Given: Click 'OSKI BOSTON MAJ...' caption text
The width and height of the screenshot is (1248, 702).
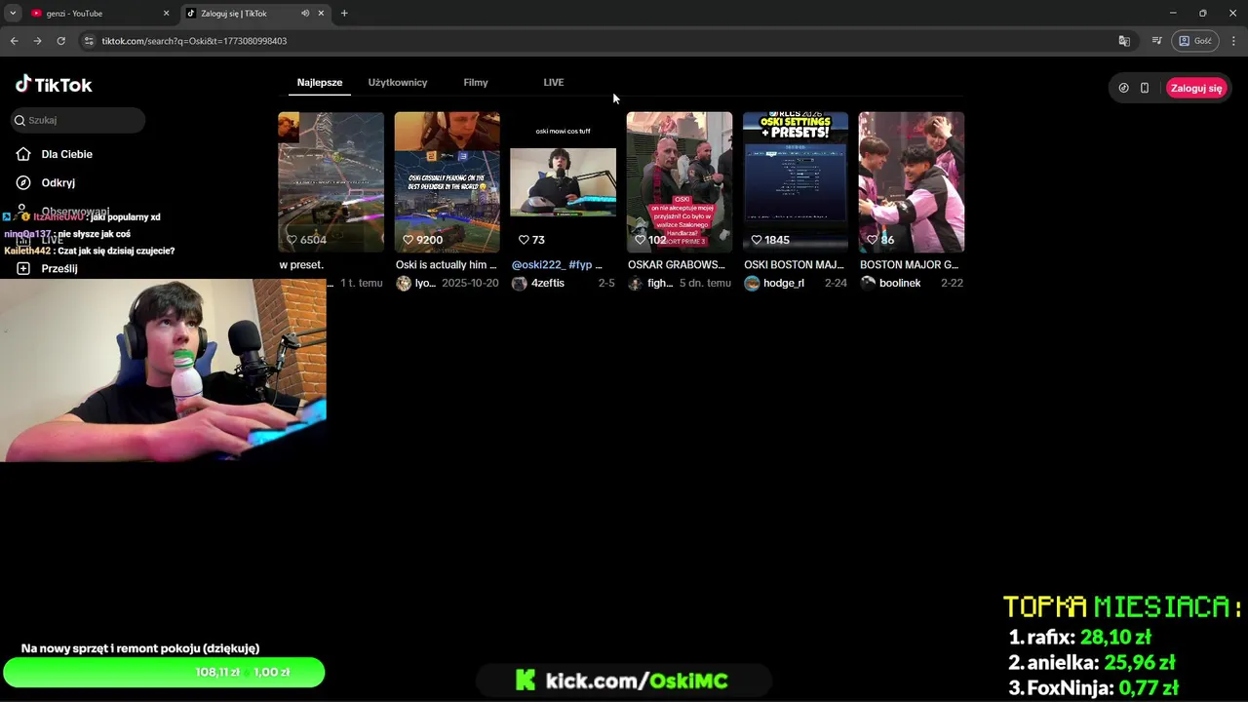Looking at the screenshot, I should coord(795,265).
